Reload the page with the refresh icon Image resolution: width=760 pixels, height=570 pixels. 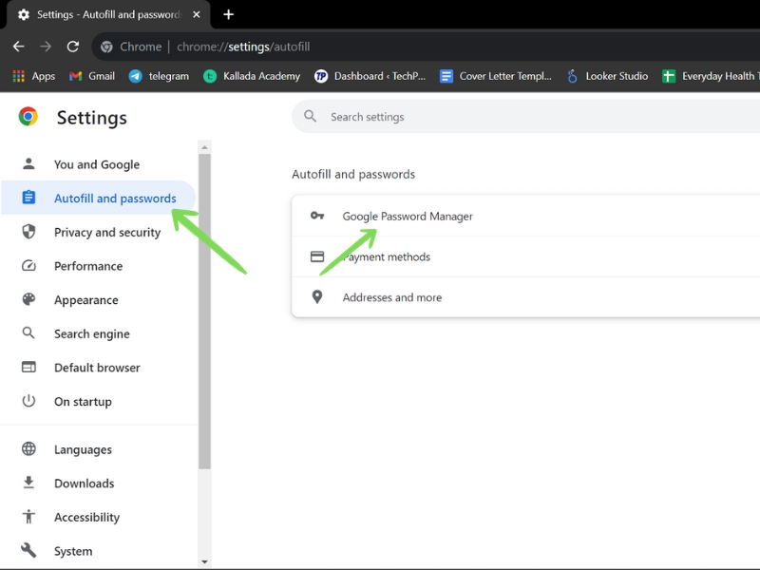click(x=73, y=47)
